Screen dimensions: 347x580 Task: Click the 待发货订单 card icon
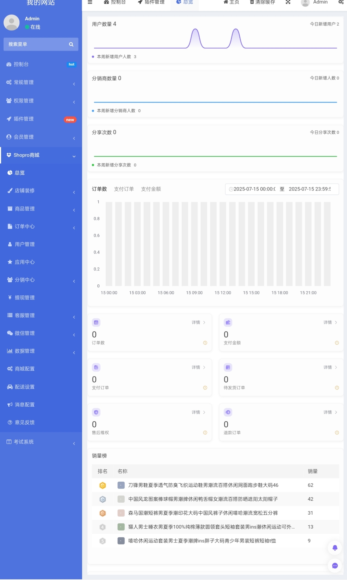coord(228,367)
